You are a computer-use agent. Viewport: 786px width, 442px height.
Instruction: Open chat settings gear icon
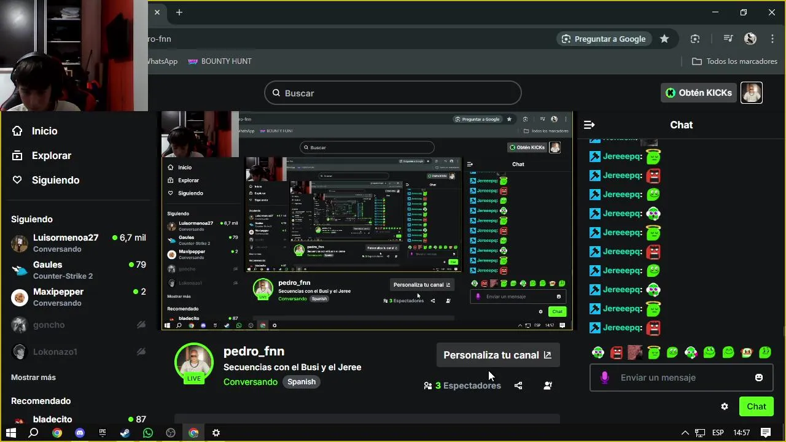[x=725, y=406]
